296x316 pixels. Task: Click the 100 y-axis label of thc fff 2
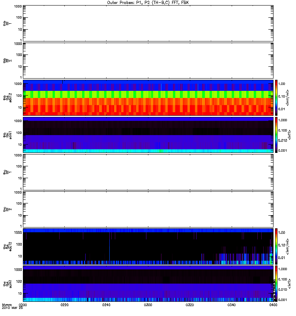(19, 203)
